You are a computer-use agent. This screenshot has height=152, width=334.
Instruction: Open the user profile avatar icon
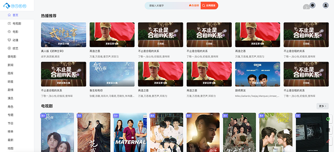326,5
